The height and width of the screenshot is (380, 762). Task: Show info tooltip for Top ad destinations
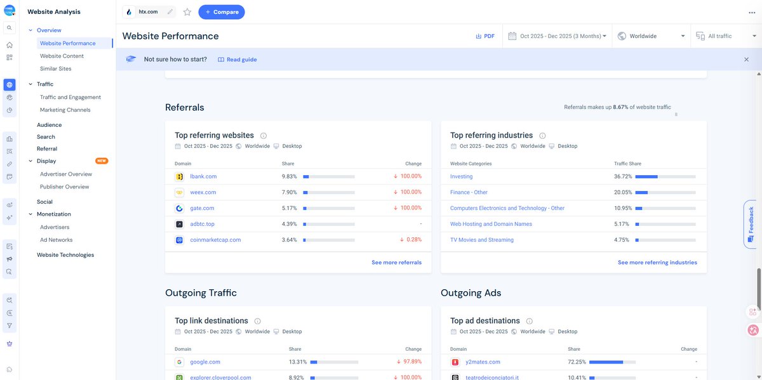[x=530, y=321]
